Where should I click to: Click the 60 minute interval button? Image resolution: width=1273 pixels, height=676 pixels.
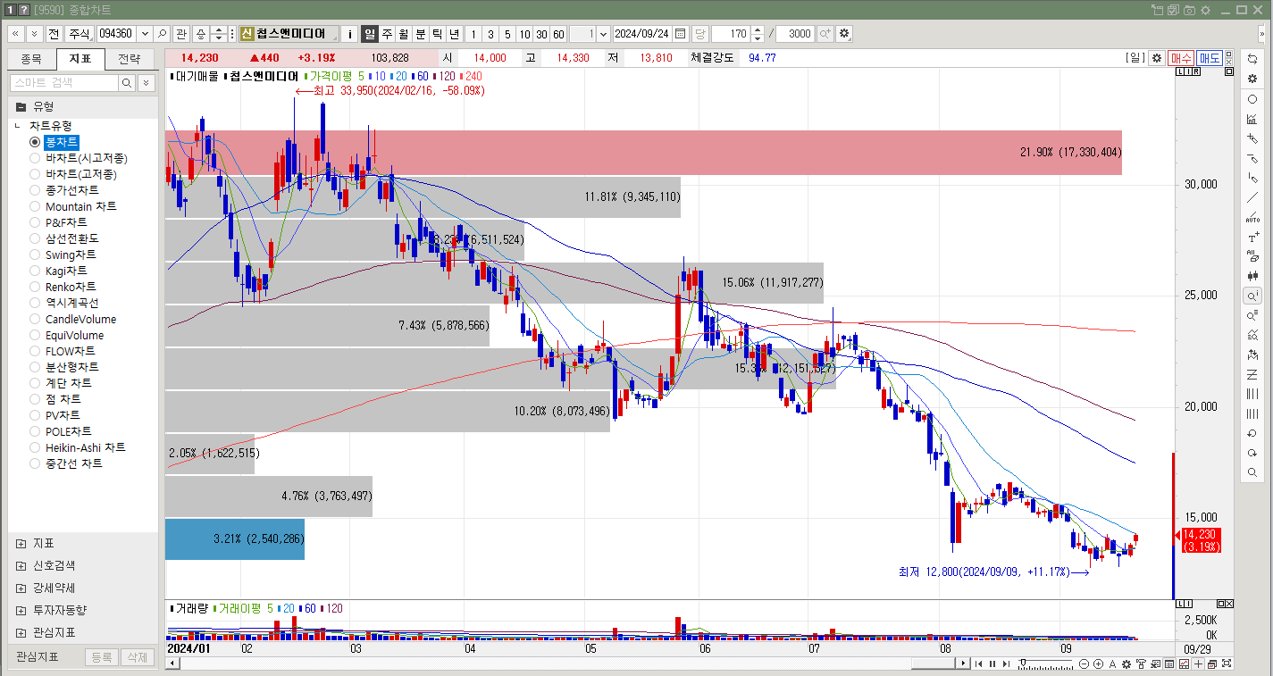tap(558, 34)
